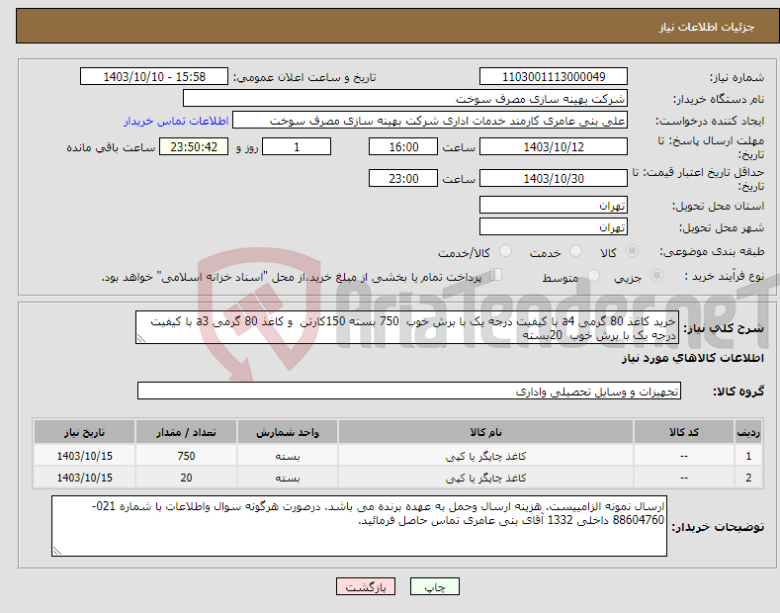Click the price validity date 1403/10/30 field

(554, 178)
